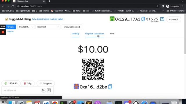Open the Support chat button
186x104 pixels.
pos(46,83)
